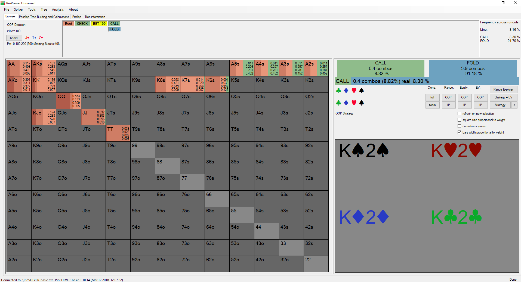Select the lower-row black spade suit icon
Screen dimensions: 521x282
[362, 103]
